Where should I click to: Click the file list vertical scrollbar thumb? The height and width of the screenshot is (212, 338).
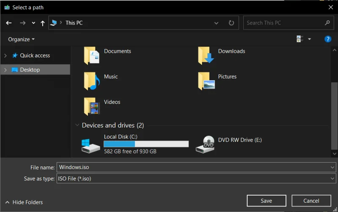(x=334, y=116)
